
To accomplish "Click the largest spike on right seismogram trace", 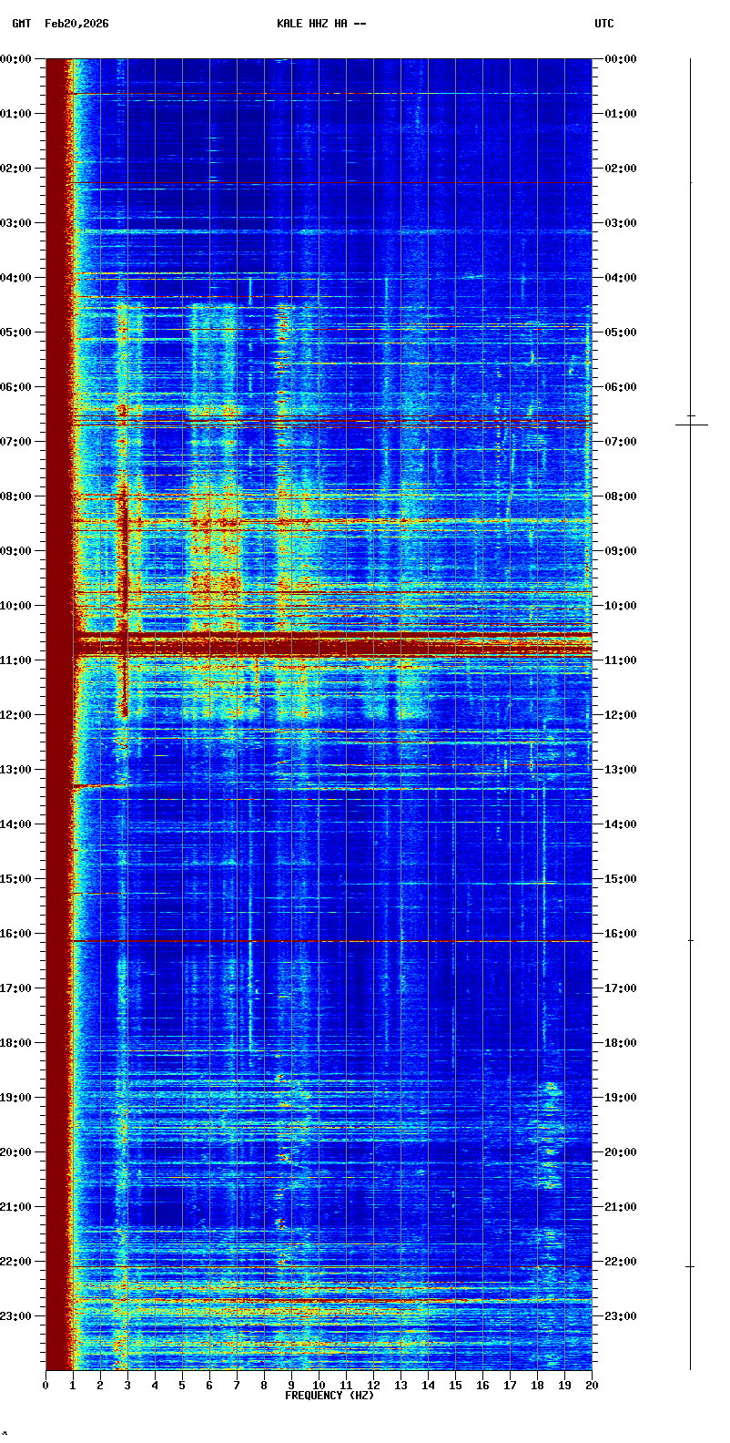I will point(691,425).
